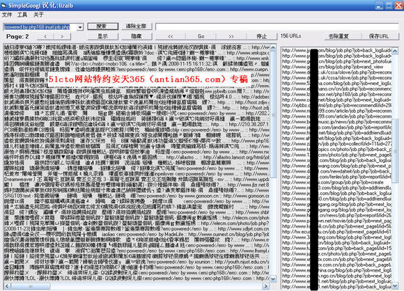Click the 停止 stop button
Viewport: 404px width, 291px height.
click(261, 36)
